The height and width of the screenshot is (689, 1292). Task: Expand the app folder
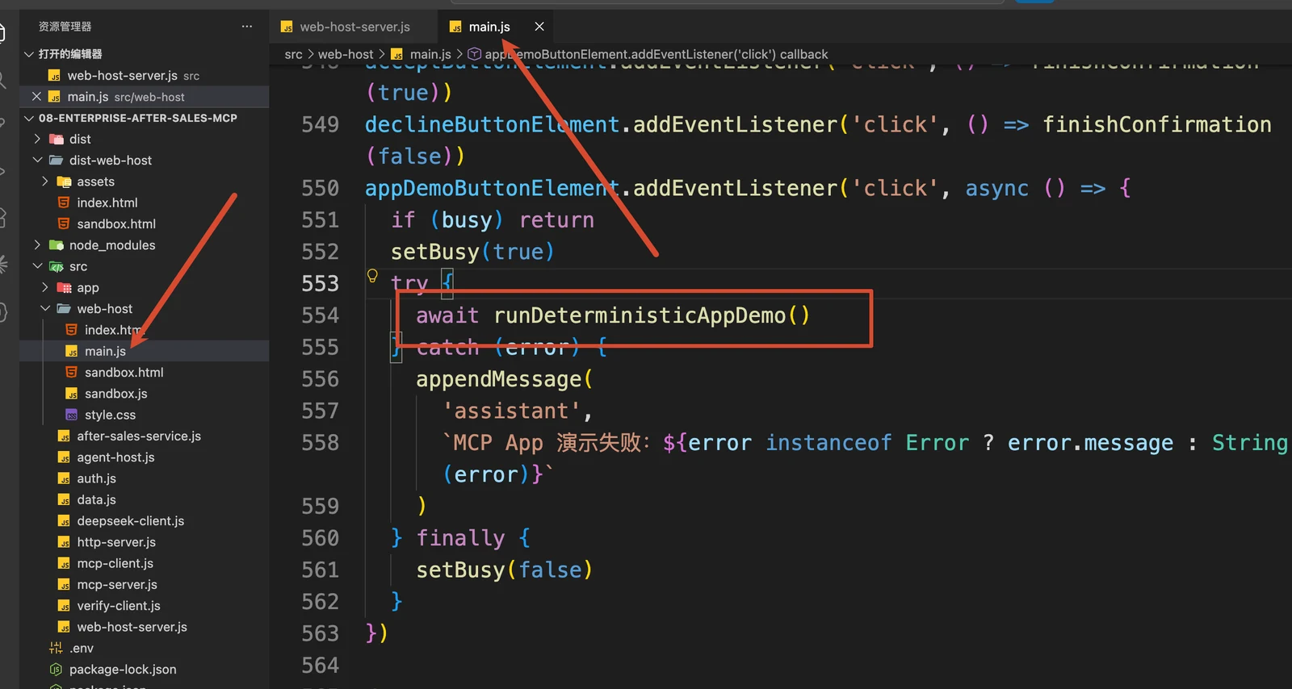point(45,287)
